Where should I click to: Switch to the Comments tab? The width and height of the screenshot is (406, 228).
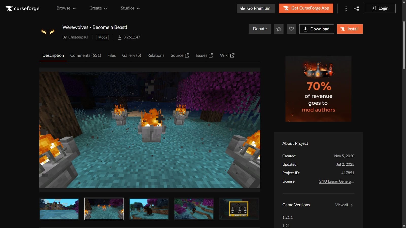pyautogui.click(x=86, y=55)
